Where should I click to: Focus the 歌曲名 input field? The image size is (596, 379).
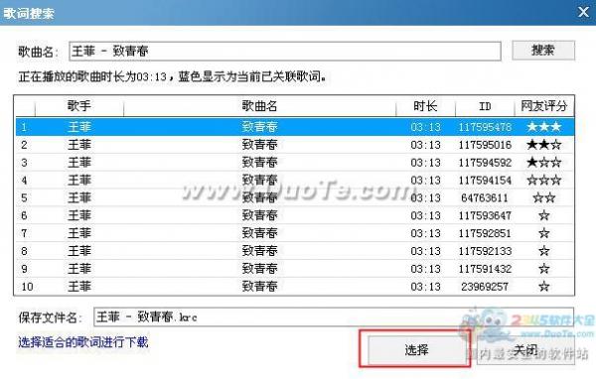tap(285, 51)
